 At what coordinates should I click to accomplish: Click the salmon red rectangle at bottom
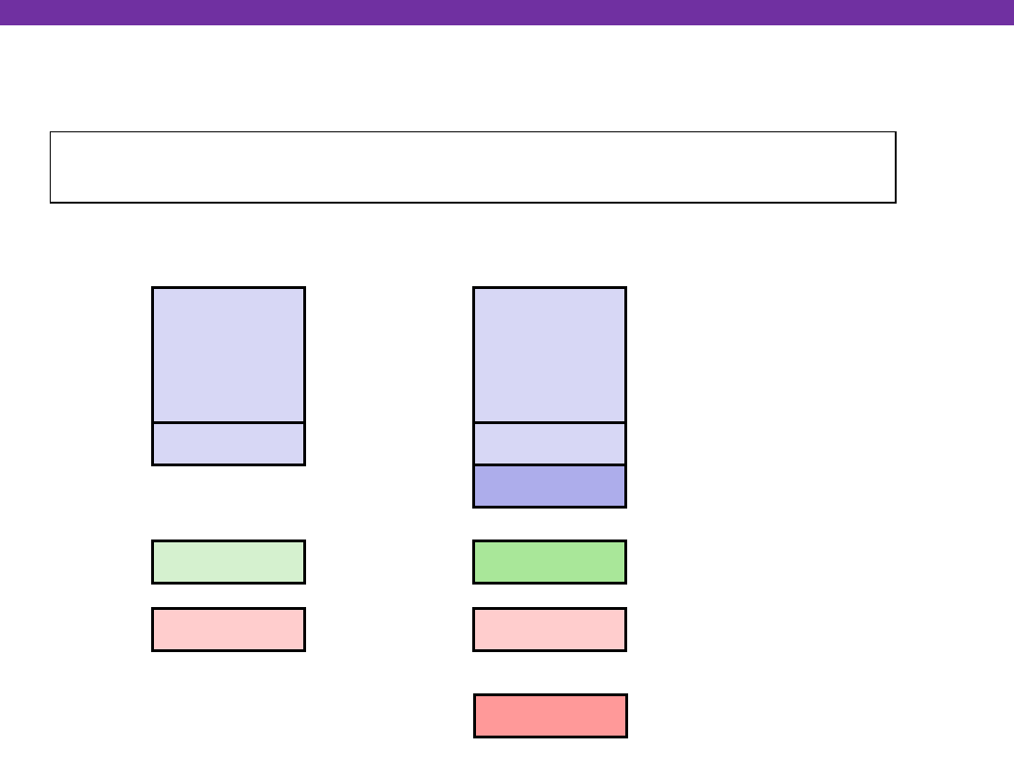click(x=550, y=716)
